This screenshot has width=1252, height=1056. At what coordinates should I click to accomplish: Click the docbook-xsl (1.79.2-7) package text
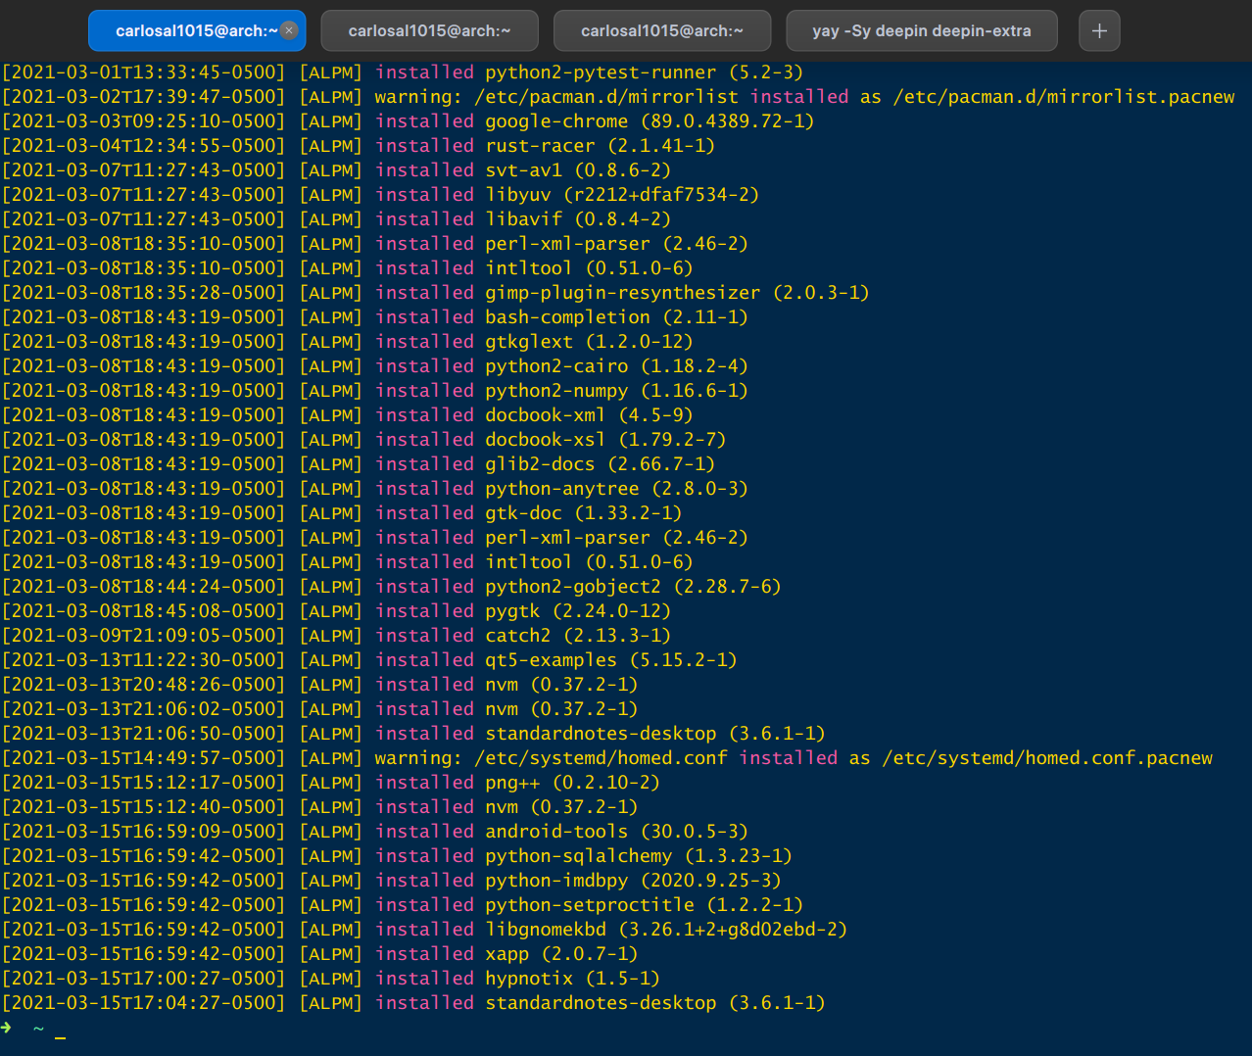coord(605,440)
